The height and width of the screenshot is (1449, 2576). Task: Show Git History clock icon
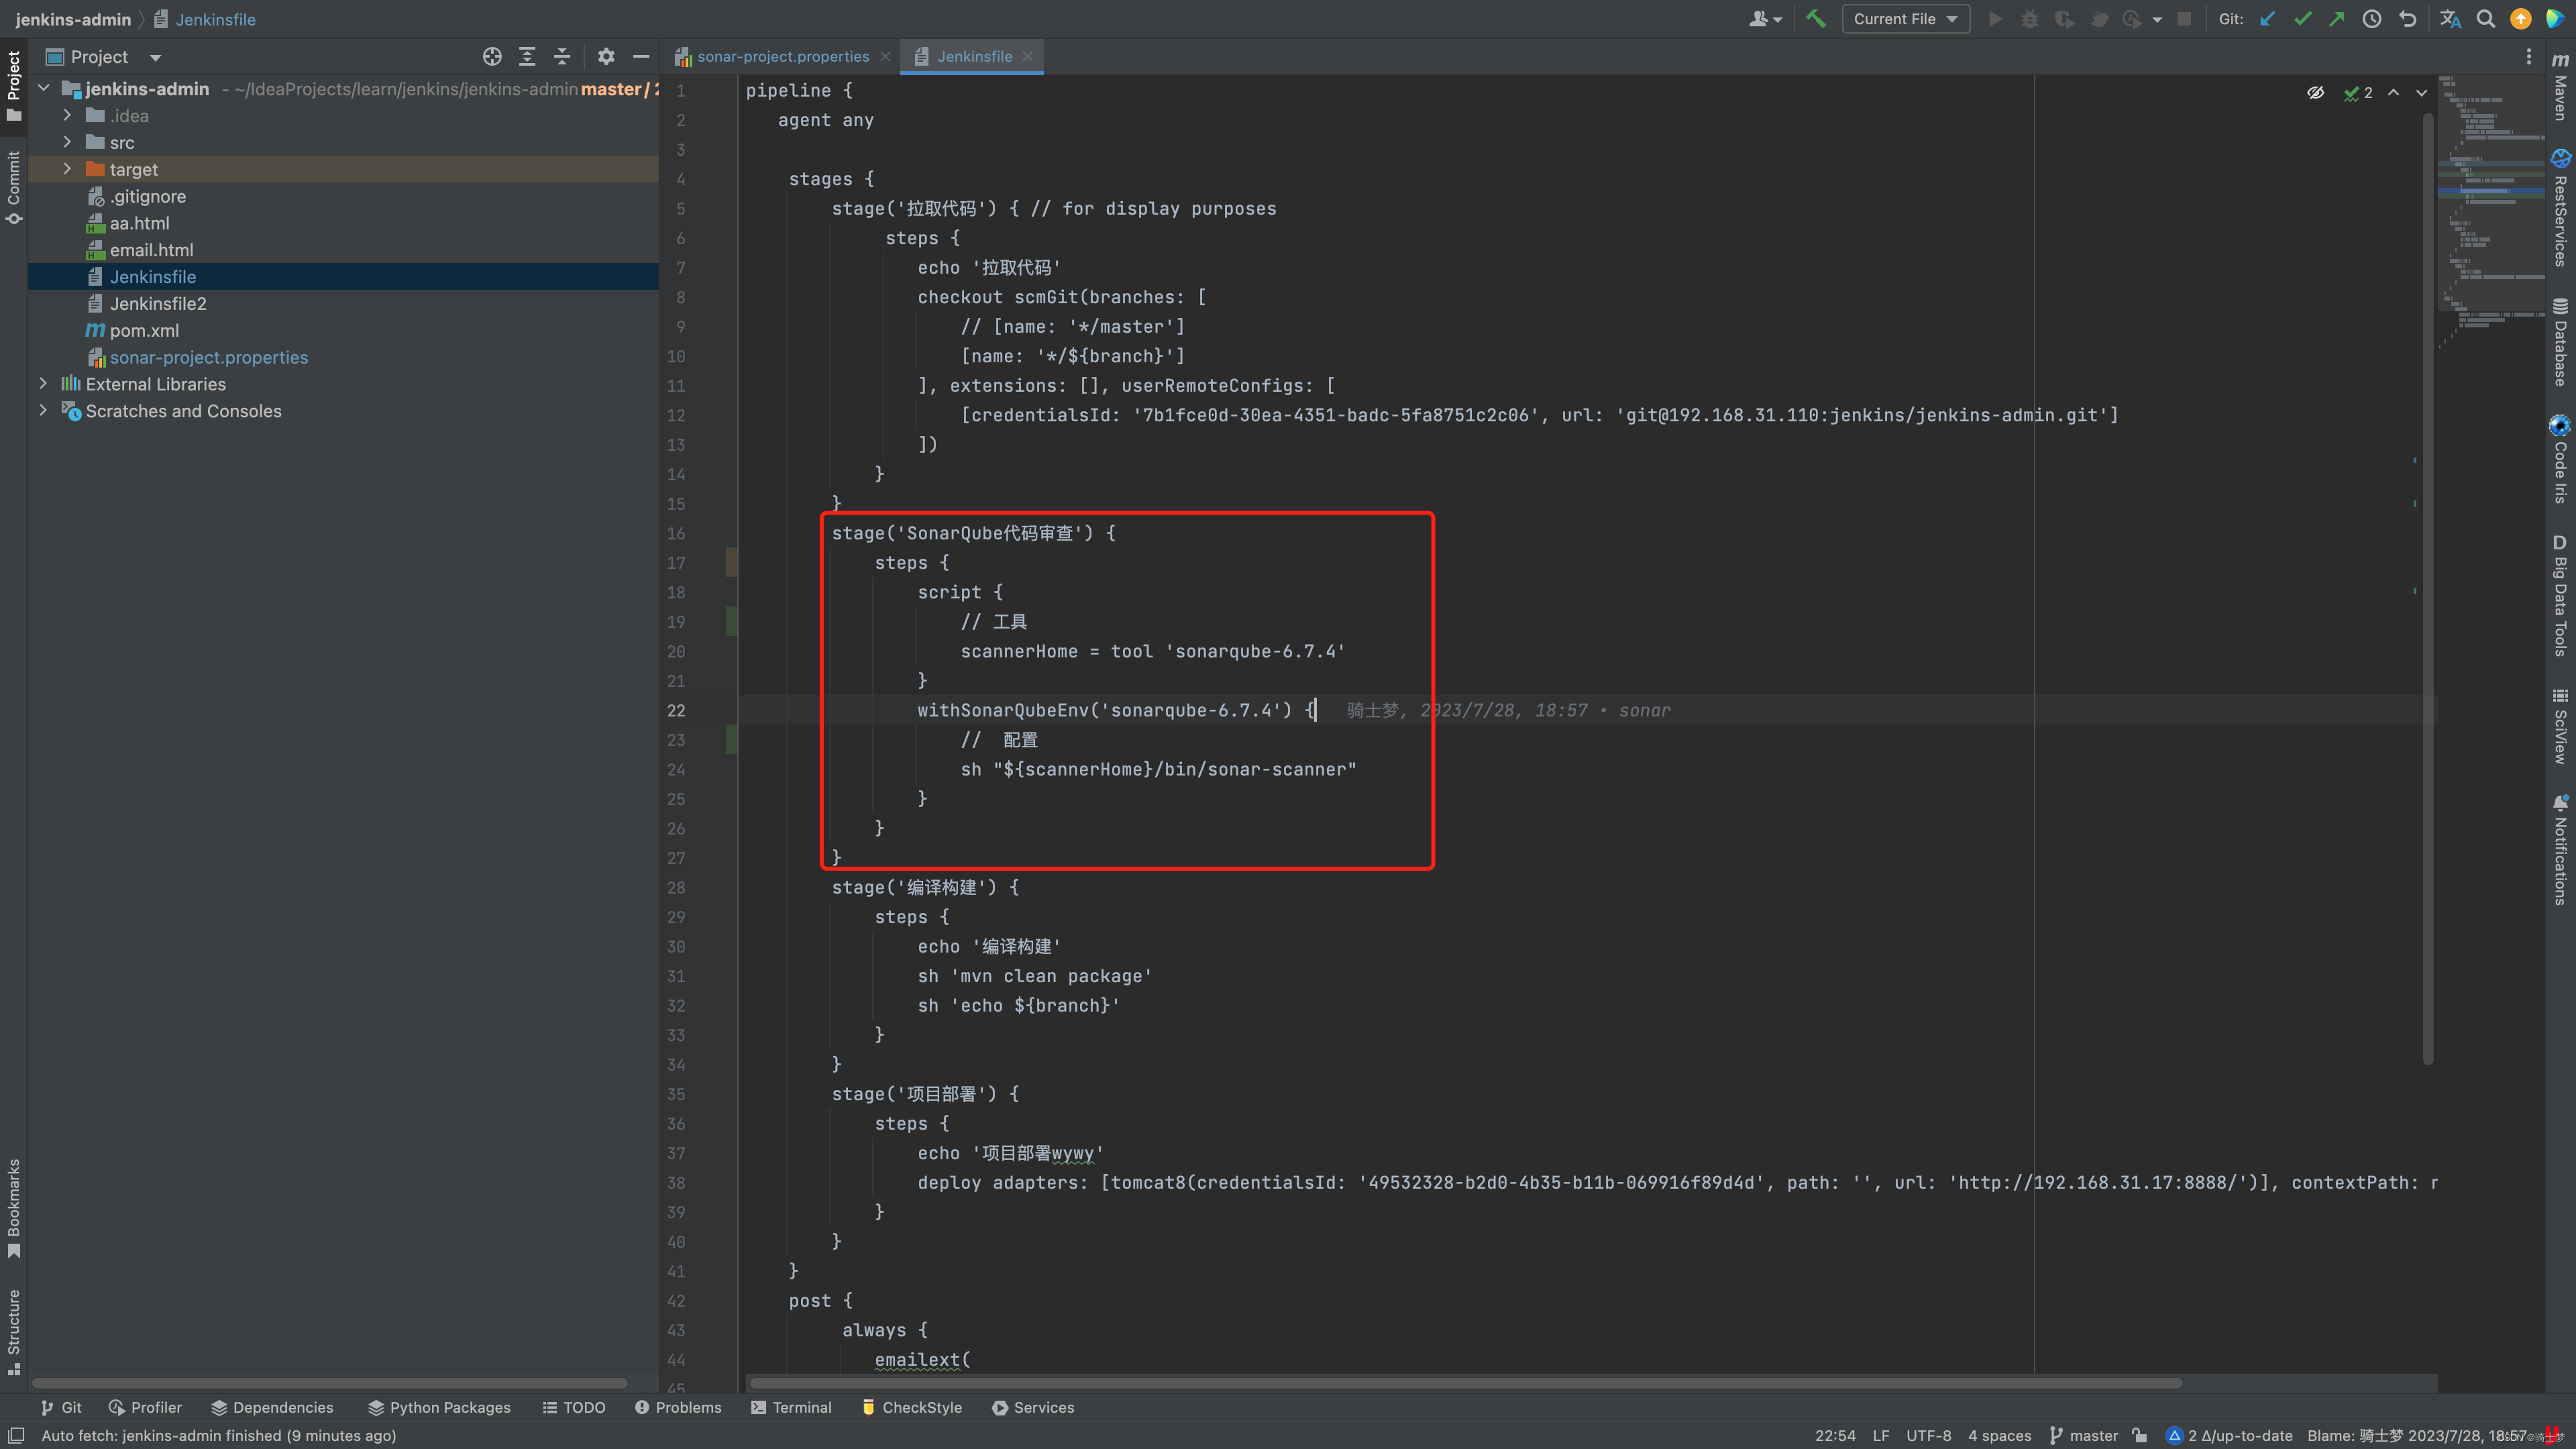point(2372,19)
